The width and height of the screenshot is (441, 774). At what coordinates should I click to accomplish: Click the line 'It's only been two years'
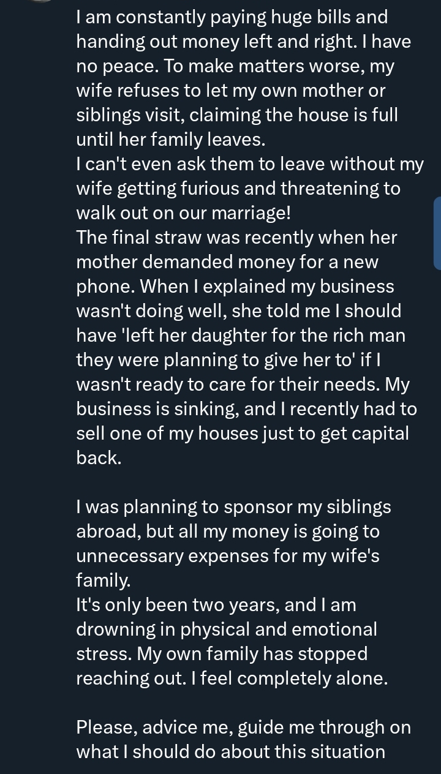tap(216, 605)
